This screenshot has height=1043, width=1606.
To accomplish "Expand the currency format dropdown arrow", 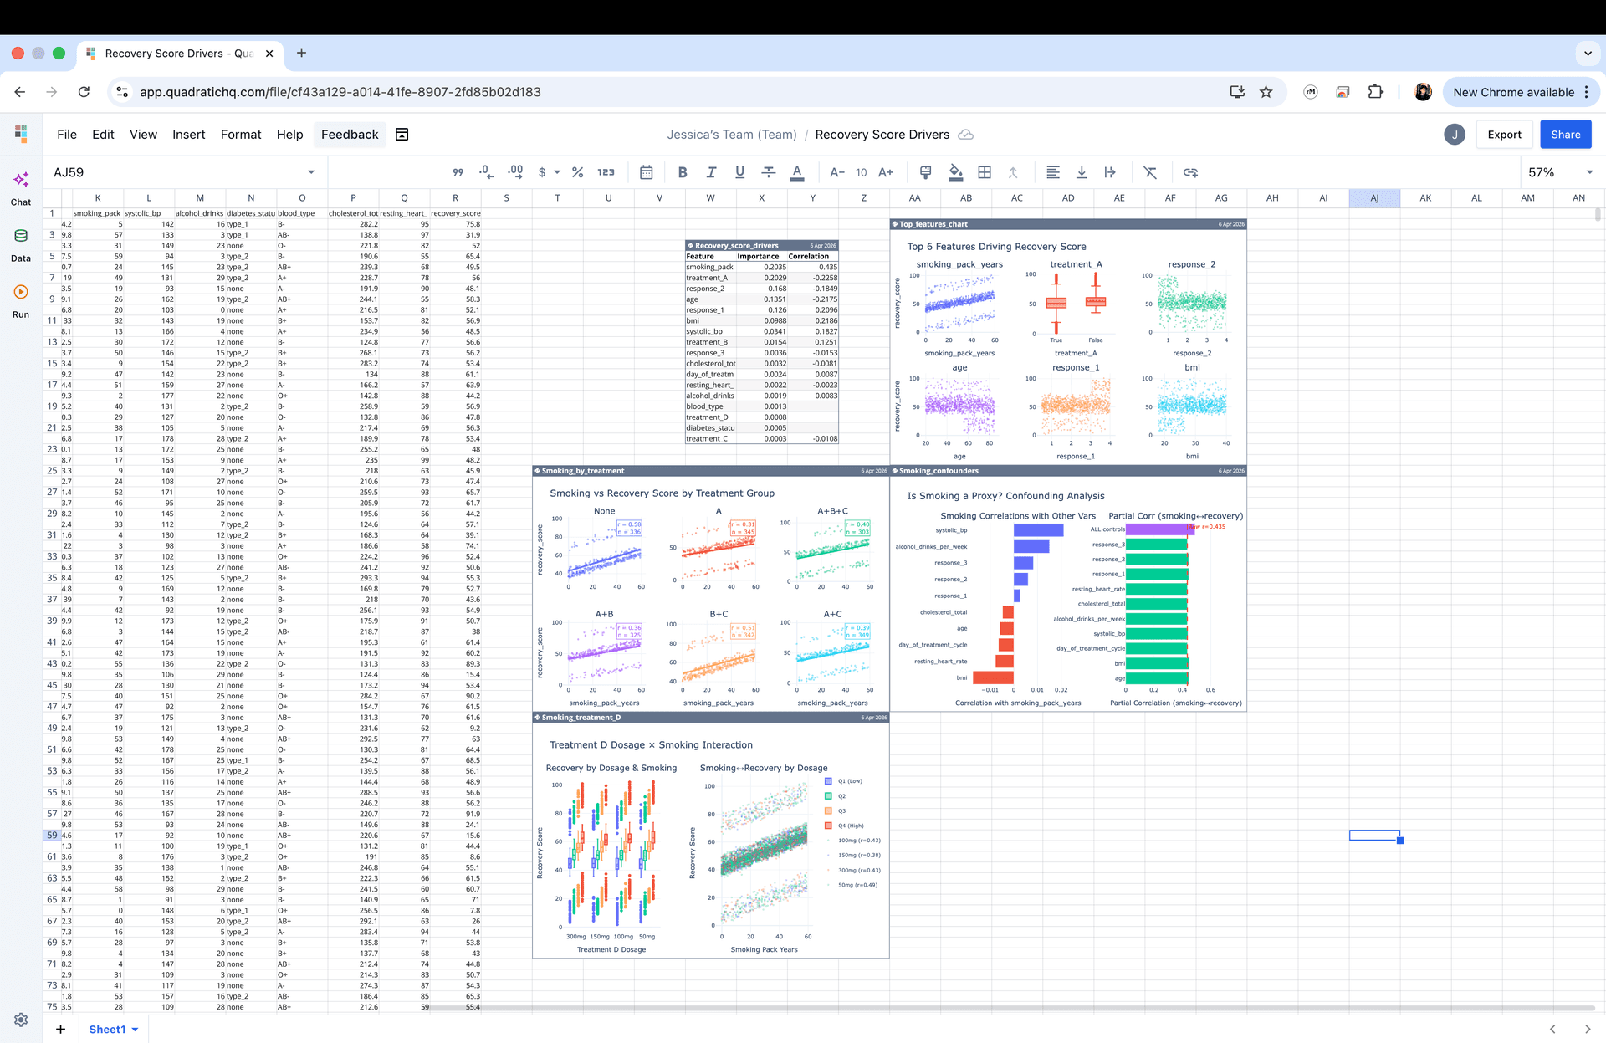I will (x=557, y=172).
